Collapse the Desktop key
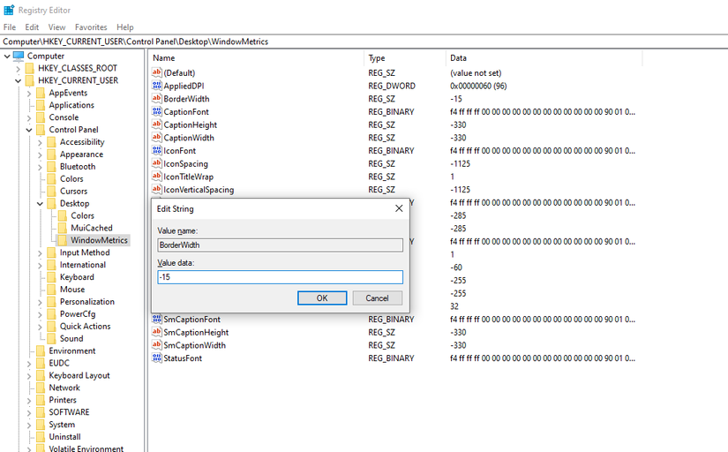The height and width of the screenshot is (452, 728). coord(40,204)
